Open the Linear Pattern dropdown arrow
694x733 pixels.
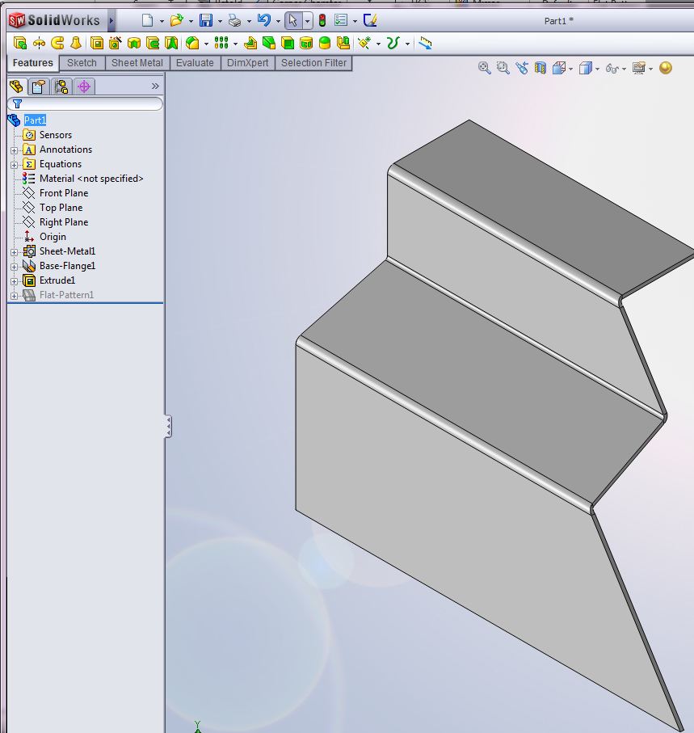tap(236, 44)
